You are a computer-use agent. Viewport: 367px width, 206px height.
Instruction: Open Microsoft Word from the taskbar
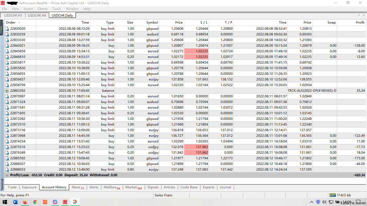click(15, 202)
